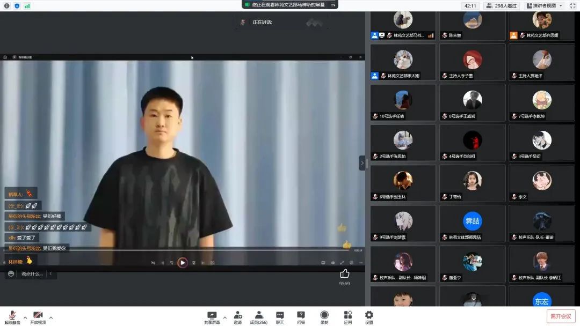Check the green network signal icon

pos(27,6)
